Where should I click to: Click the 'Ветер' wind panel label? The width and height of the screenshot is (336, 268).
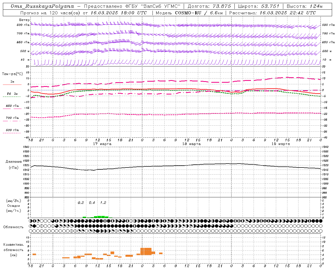click(24, 20)
